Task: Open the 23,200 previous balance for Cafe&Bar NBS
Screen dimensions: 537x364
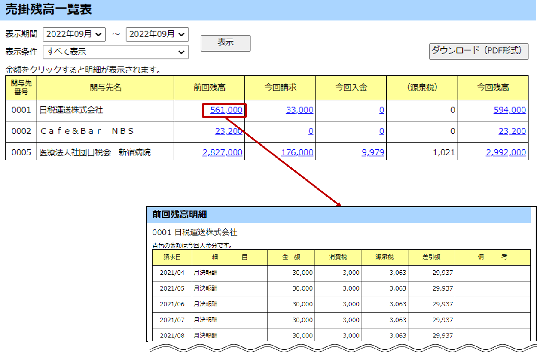Action: tap(229, 131)
